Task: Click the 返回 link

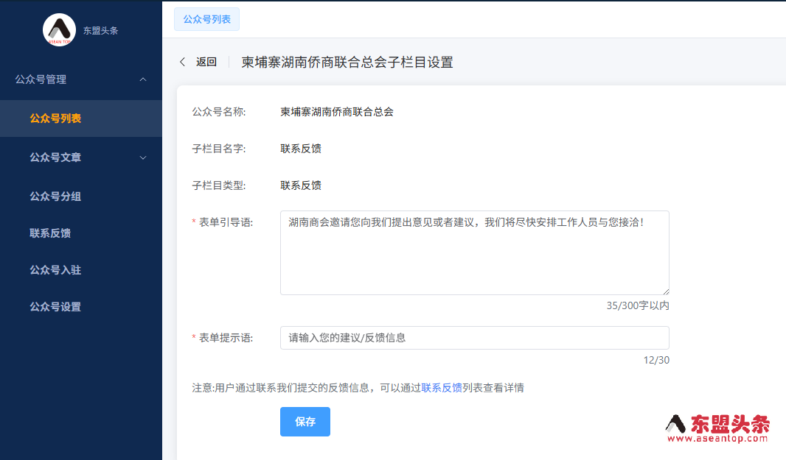Action: click(206, 62)
